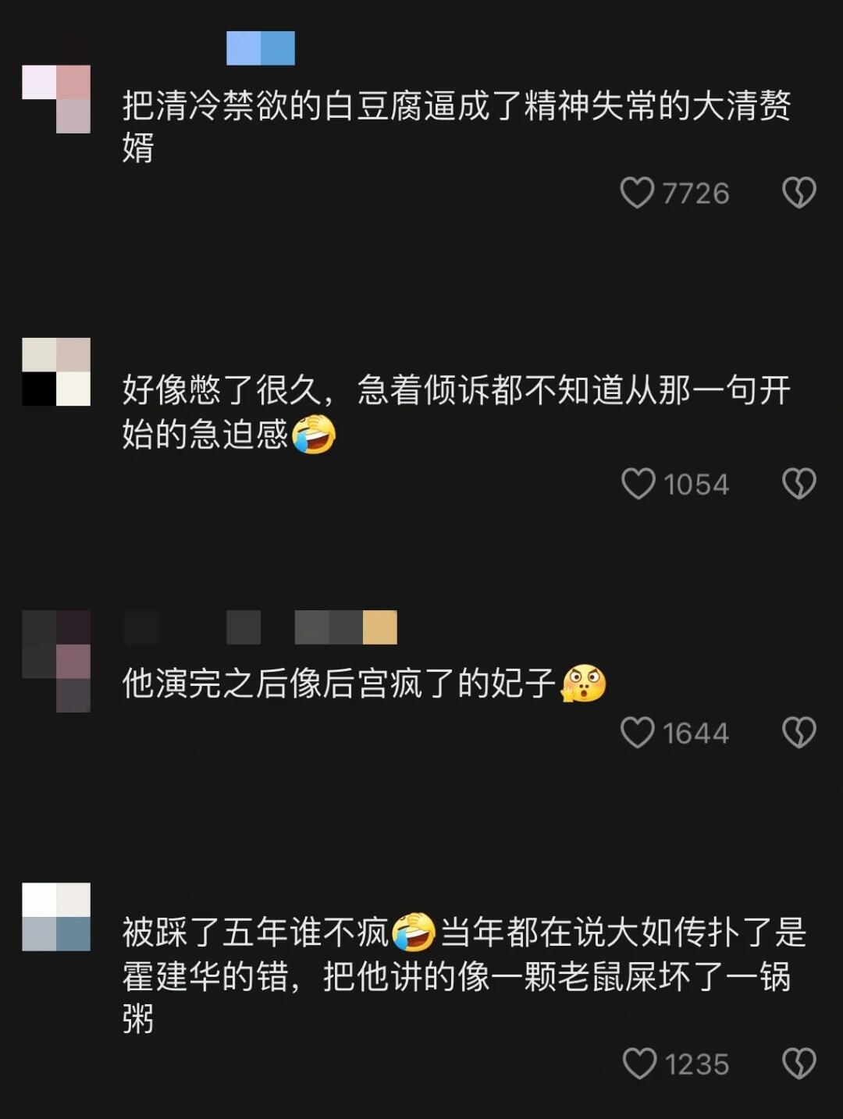843x1119 pixels.
Task: Open second commenter's black and white avatar
Action: point(56,371)
